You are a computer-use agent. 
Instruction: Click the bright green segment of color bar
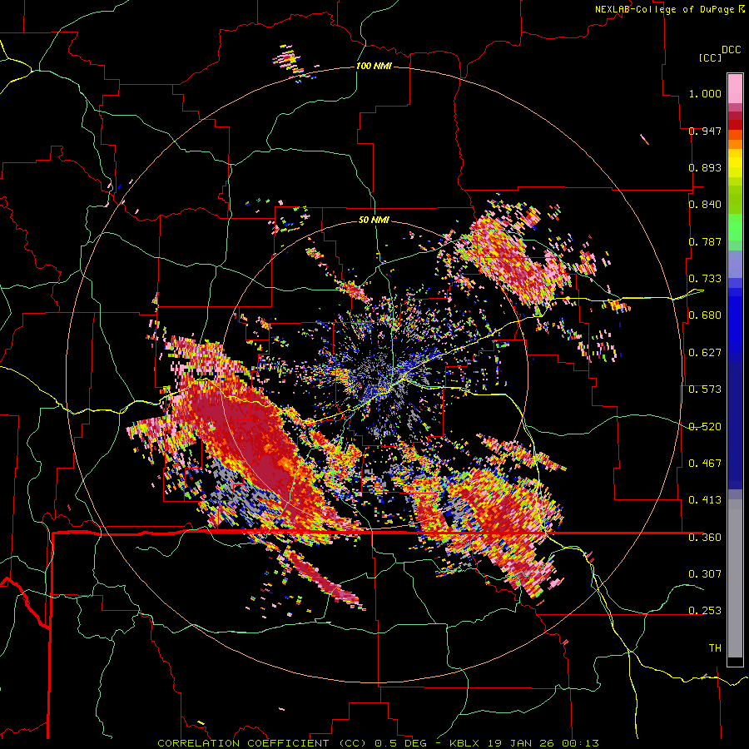[735, 227]
